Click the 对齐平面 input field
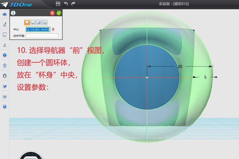The image size is (239, 159). (42, 36)
